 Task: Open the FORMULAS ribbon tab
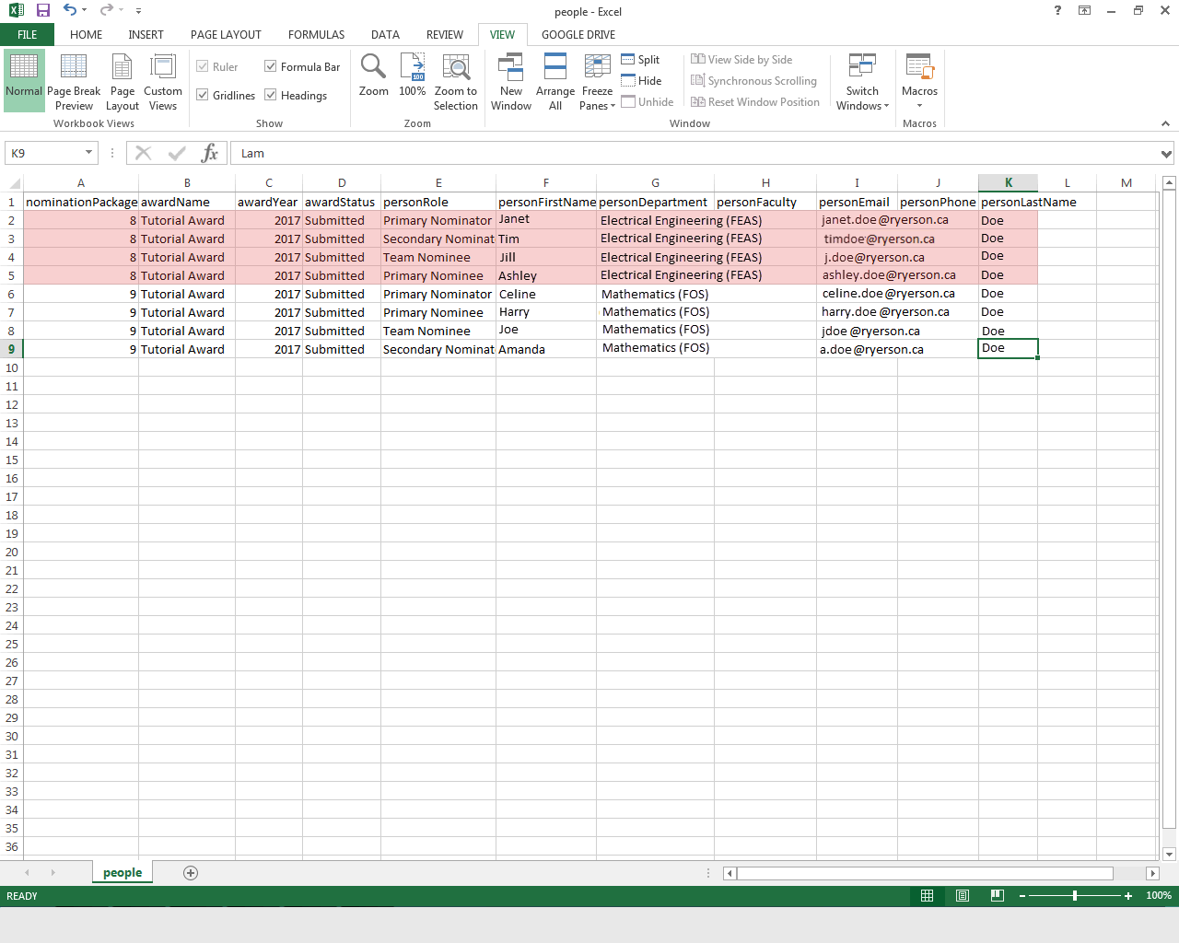316,35
